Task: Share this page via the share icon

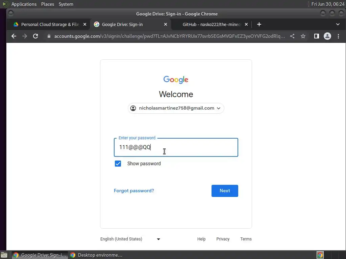Action: [x=292, y=36]
